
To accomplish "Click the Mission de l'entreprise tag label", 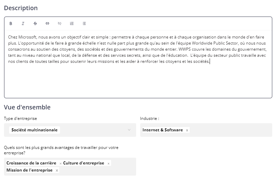I will pos(29,170).
